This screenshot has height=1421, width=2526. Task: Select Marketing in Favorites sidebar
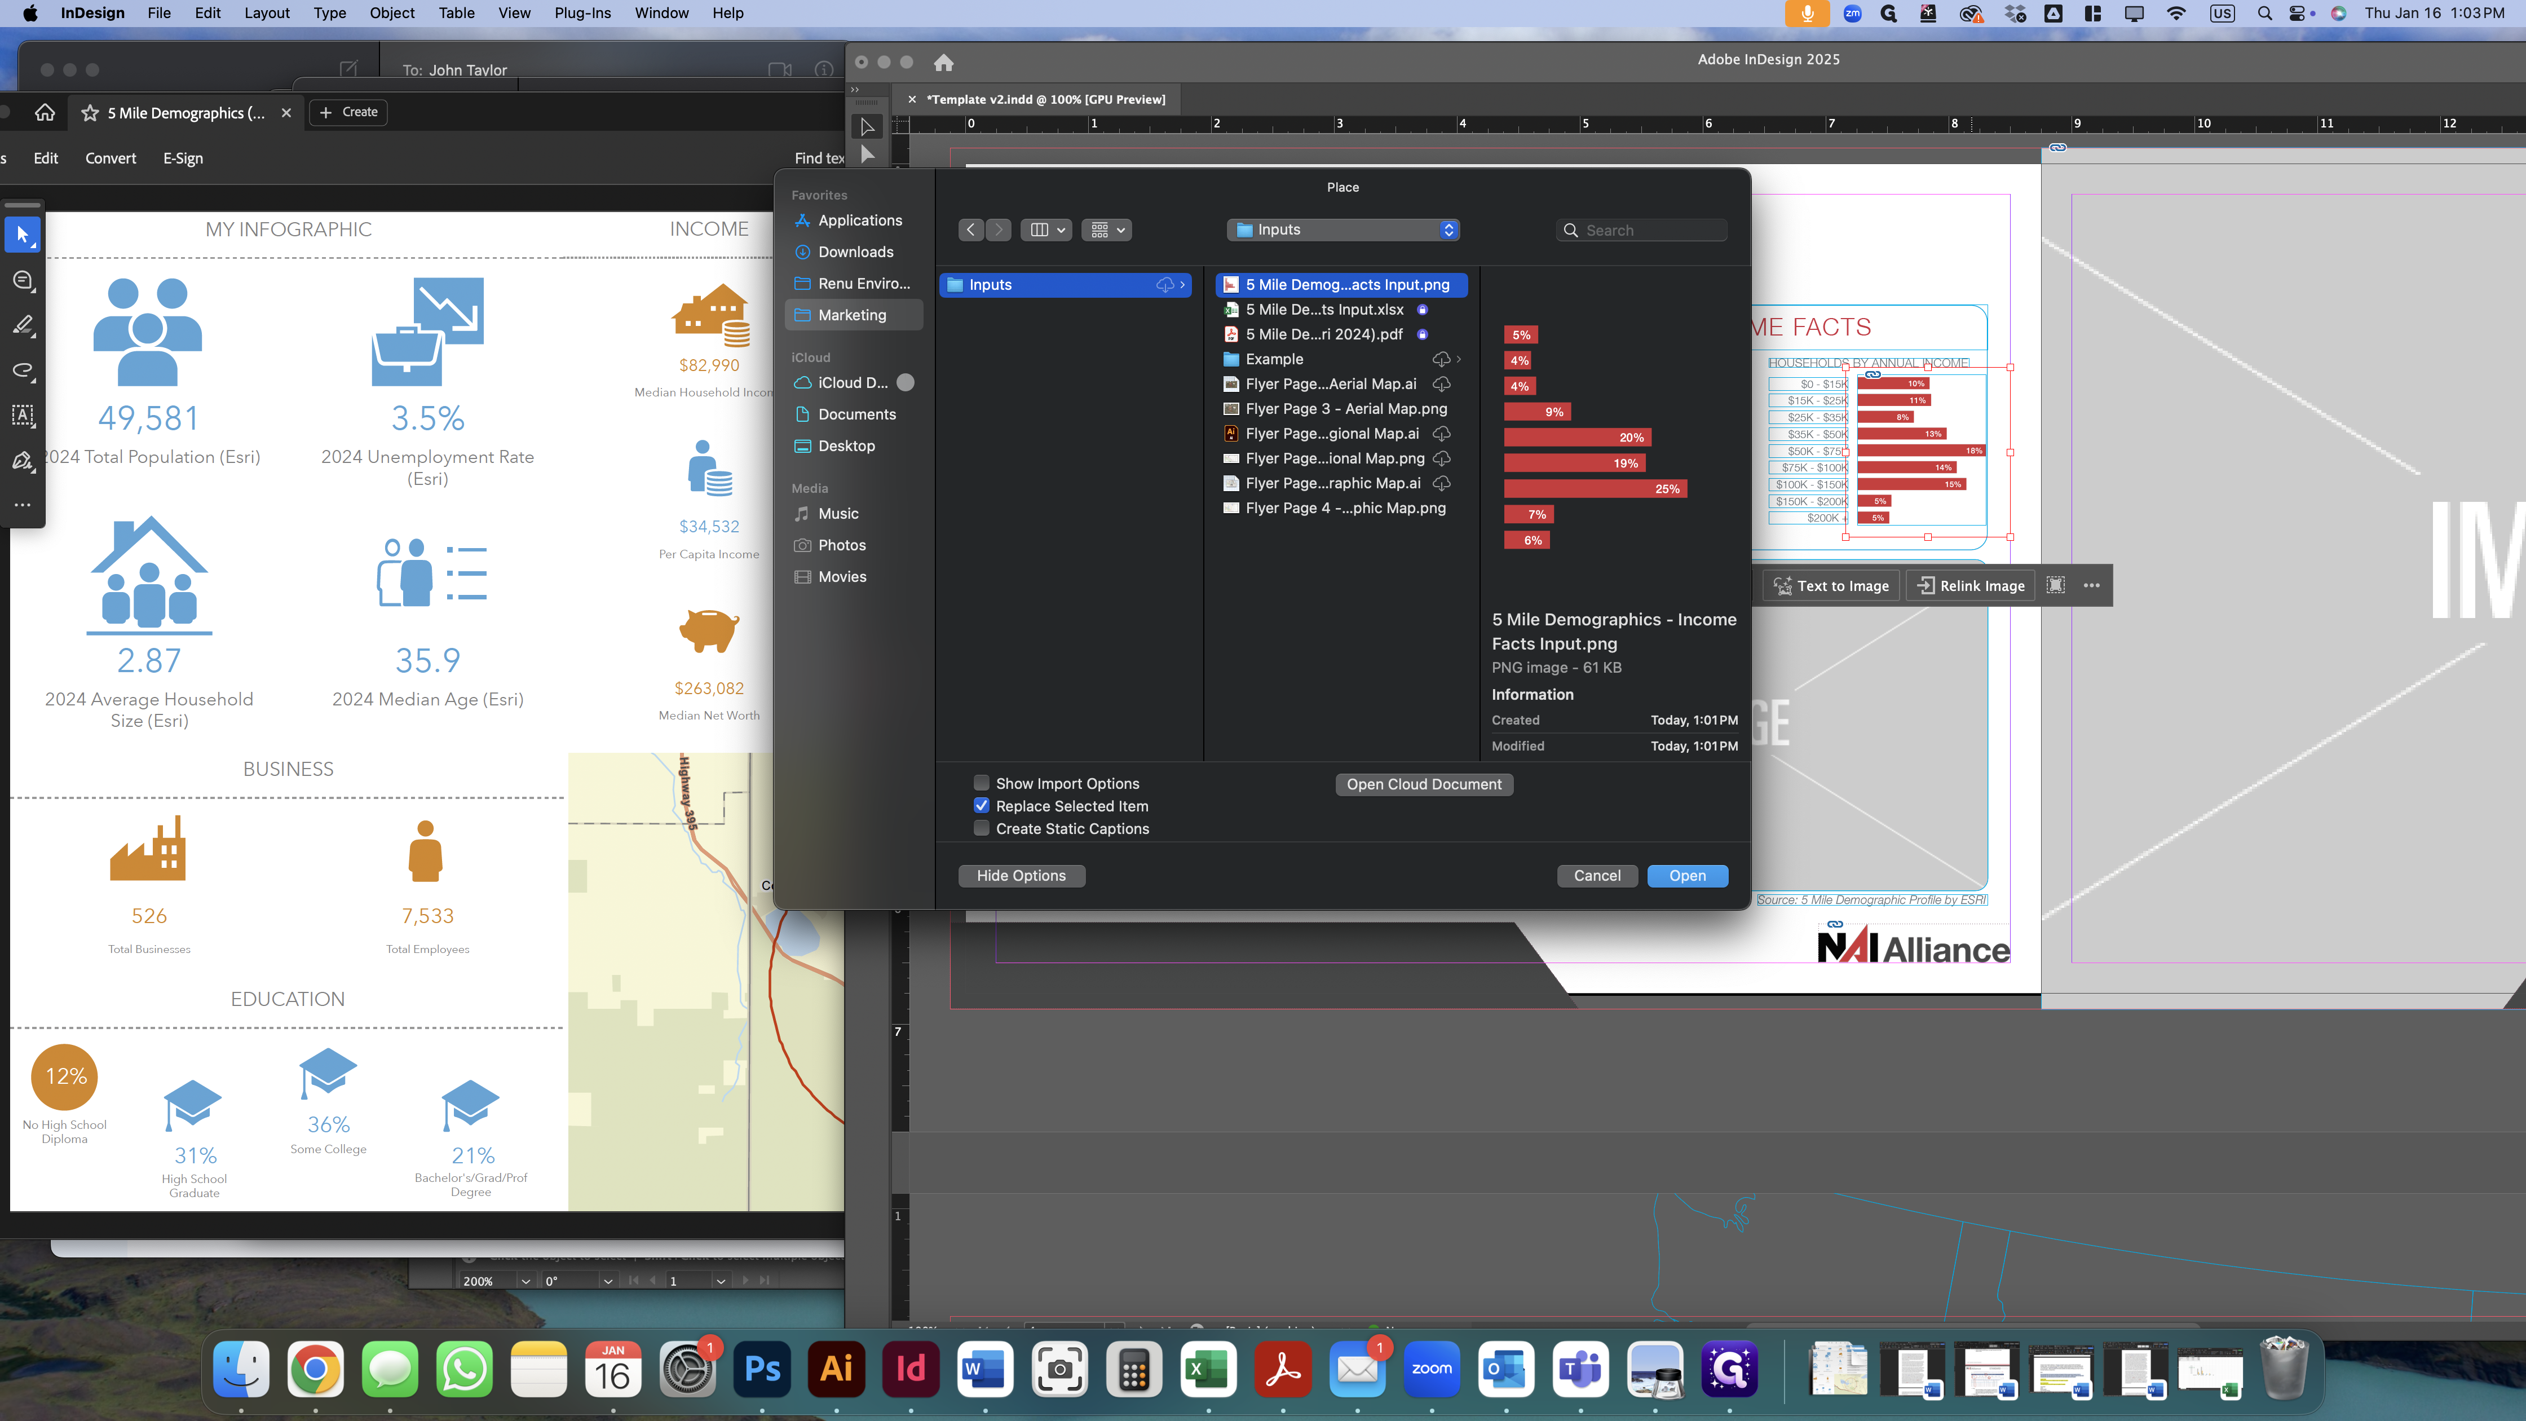pos(854,315)
